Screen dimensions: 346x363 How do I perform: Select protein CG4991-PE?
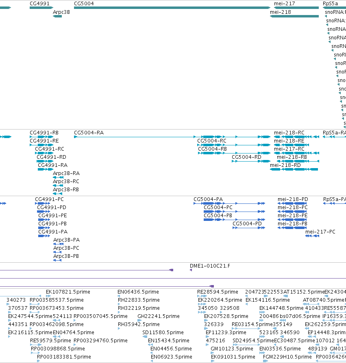[x=52, y=215]
